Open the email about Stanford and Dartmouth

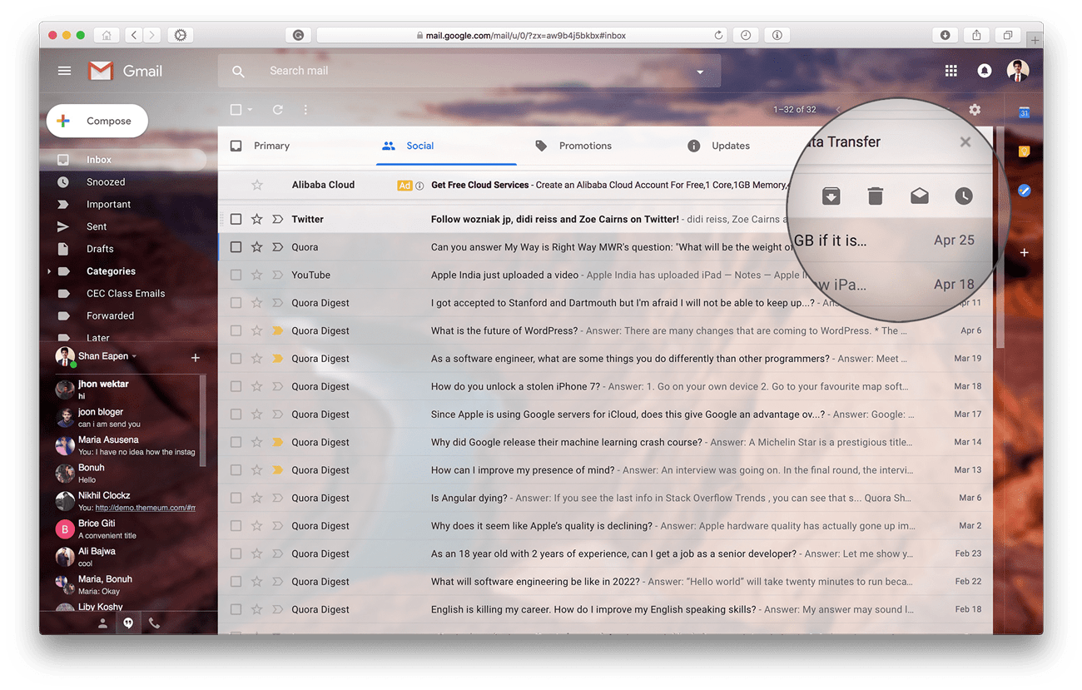(x=605, y=303)
